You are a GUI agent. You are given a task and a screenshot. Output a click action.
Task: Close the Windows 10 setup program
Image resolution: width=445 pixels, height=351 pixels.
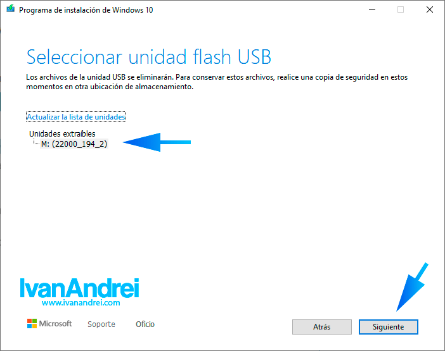430,10
